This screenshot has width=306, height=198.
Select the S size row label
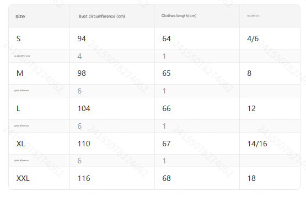[x=18, y=38]
